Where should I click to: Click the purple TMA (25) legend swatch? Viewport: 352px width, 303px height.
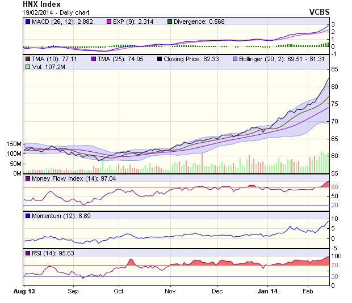pos(94,58)
